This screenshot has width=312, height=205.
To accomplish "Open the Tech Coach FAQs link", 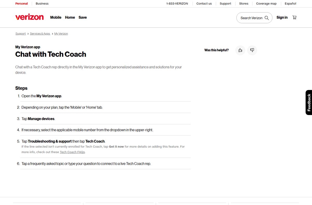I will click(72, 152).
